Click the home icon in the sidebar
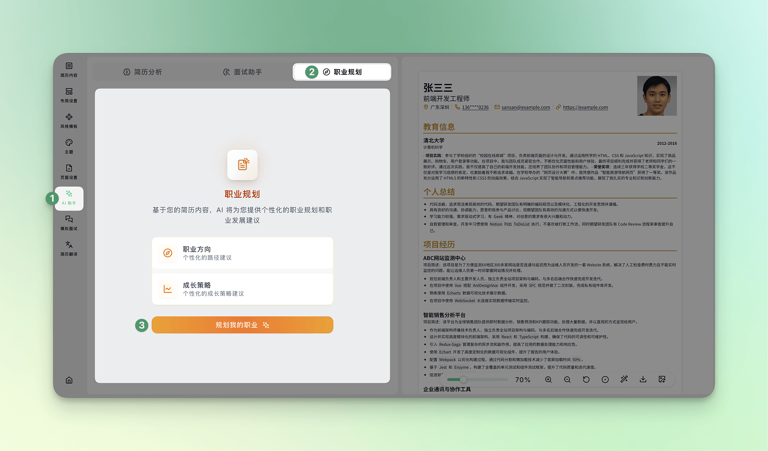 (x=69, y=380)
